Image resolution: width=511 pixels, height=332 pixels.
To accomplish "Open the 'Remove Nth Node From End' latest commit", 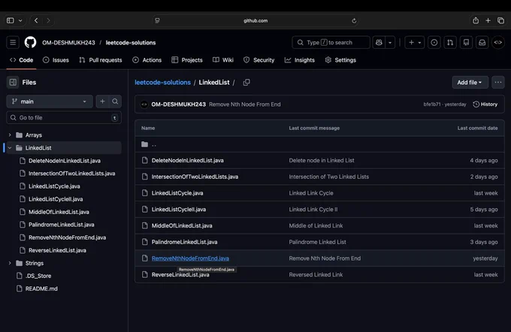I will 245,104.
